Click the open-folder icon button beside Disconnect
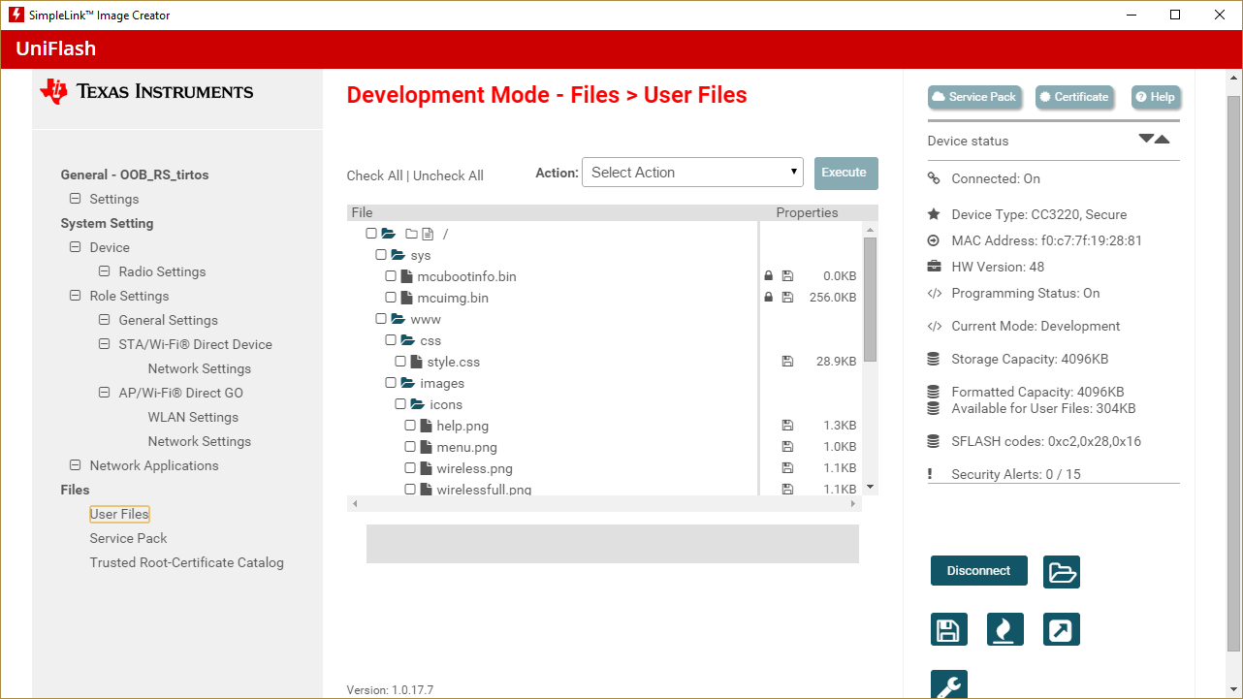Screen dimensions: 1243x699 point(1062,572)
